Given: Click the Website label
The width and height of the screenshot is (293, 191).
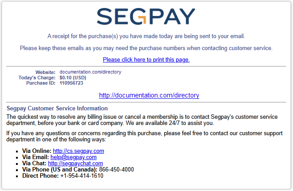Looking at the screenshot, I should coord(45,72).
